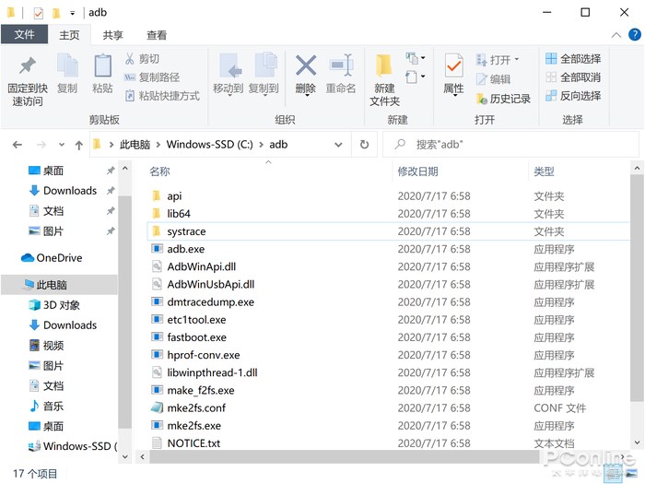This screenshot has width=645, height=484.
Task: Refresh the adb folder view
Action: pos(364,145)
